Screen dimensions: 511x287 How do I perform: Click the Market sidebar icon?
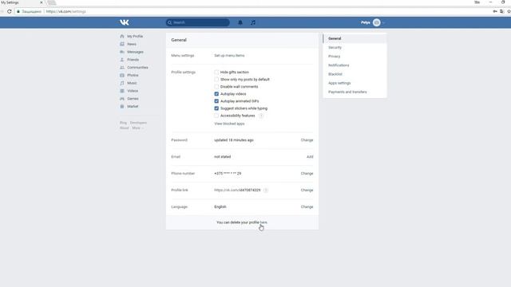(122, 106)
